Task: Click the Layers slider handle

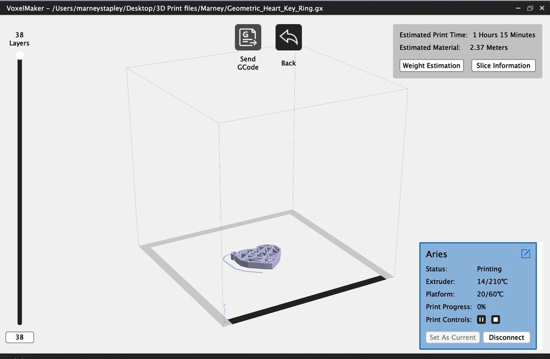Action: point(20,56)
